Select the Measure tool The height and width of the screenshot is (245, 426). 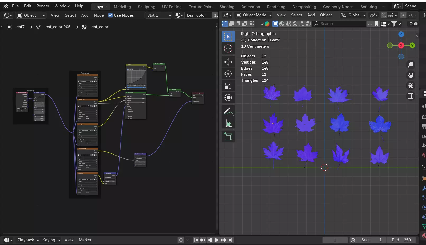click(x=228, y=123)
